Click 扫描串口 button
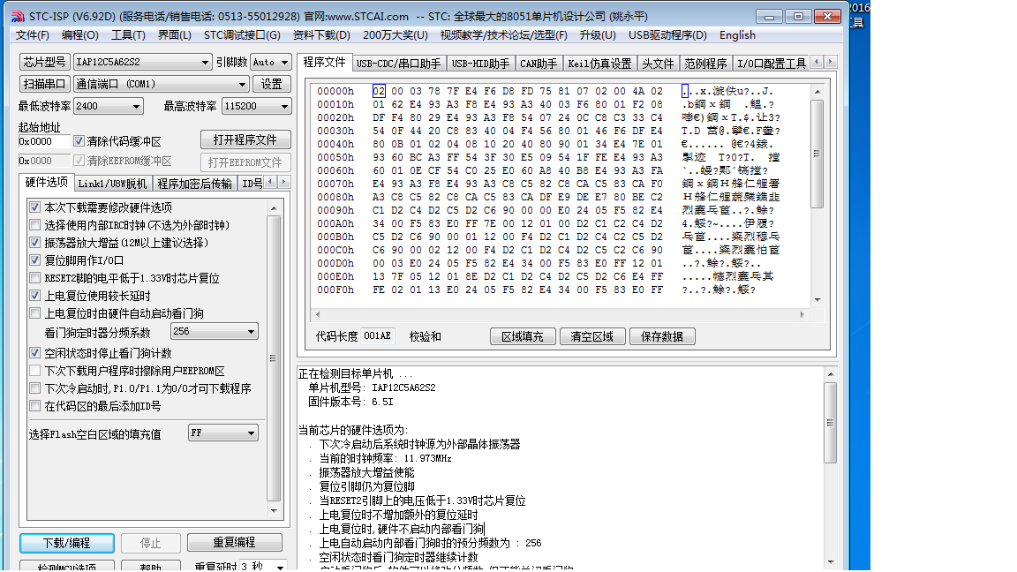Screen dimensions: 1017x572 pos(45,85)
